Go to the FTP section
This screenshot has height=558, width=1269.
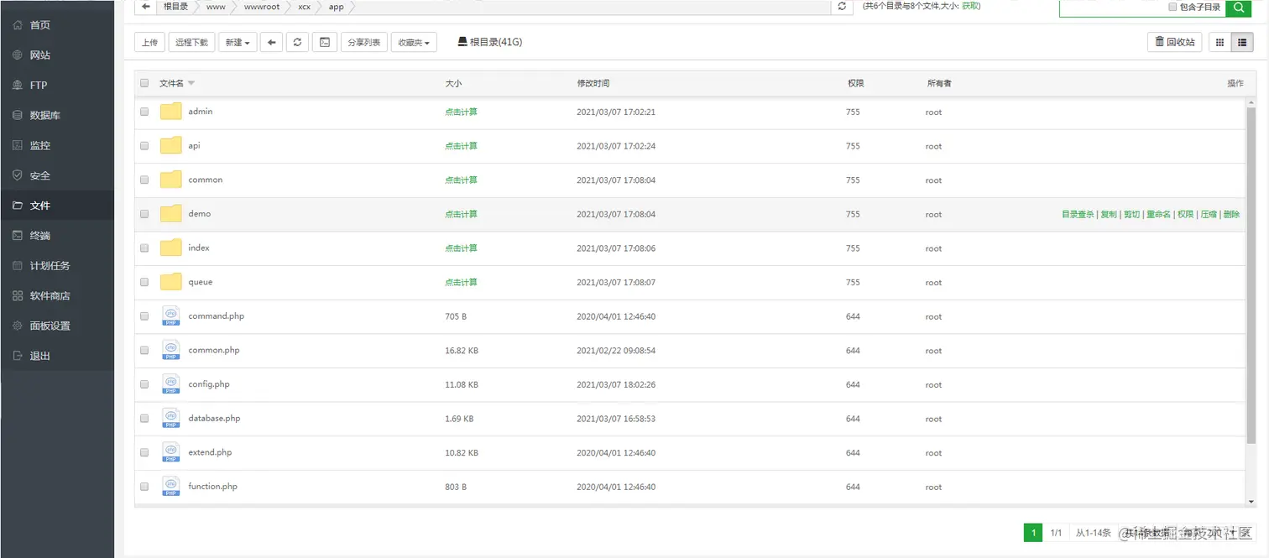coord(57,86)
